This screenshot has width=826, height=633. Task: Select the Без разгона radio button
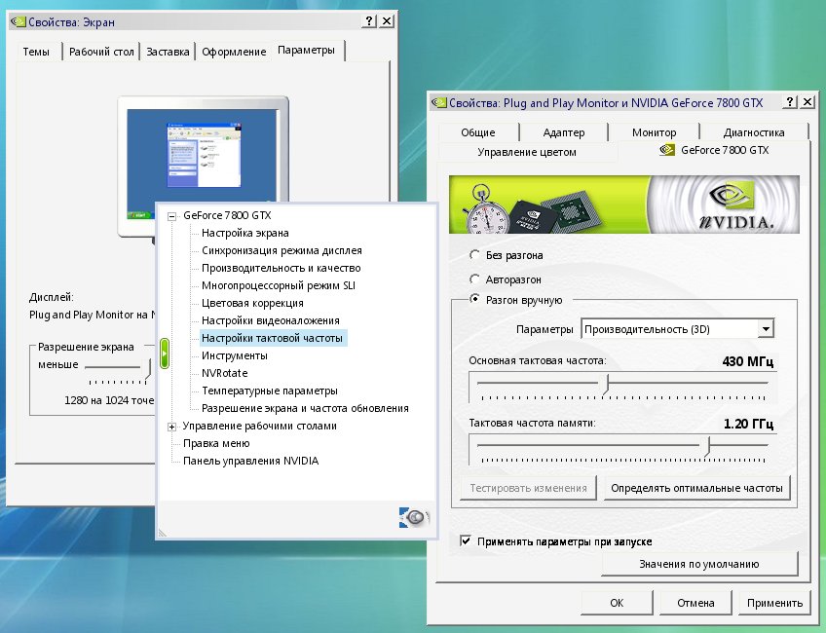tap(474, 255)
